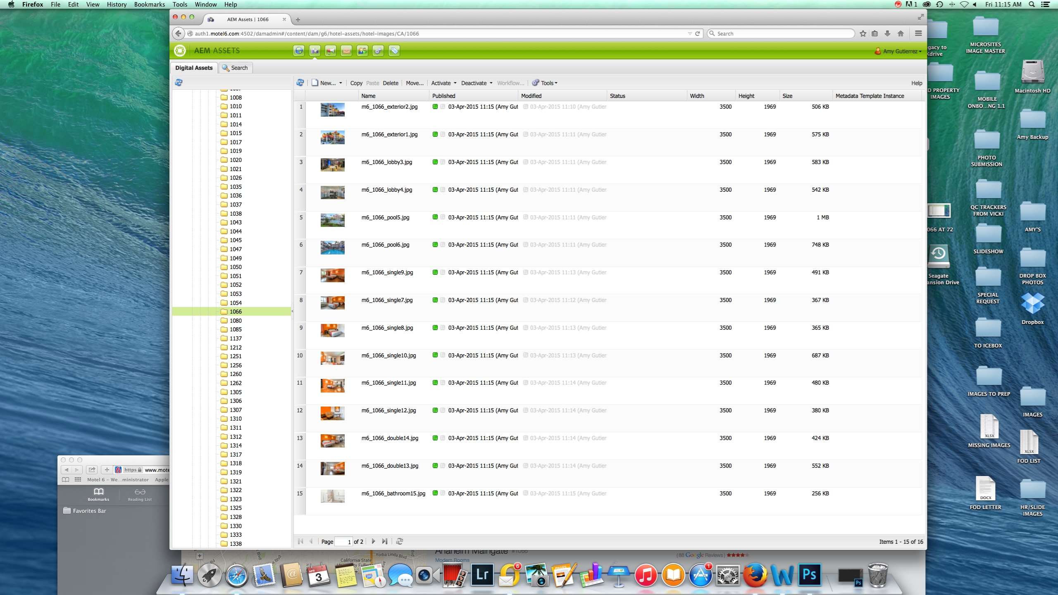Image resolution: width=1058 pixels, height=595 pixels.
Task: Open Spotlight search in menu bar
Action: (x=1032, y=5)
